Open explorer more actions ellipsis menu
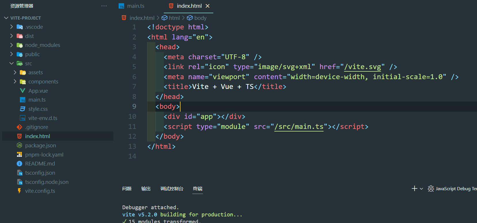This screenshot has height=223, width=477. 104,6
